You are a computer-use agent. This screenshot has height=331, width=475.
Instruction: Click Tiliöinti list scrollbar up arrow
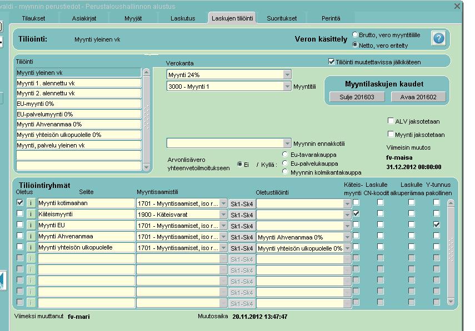[x=146, y=72]
